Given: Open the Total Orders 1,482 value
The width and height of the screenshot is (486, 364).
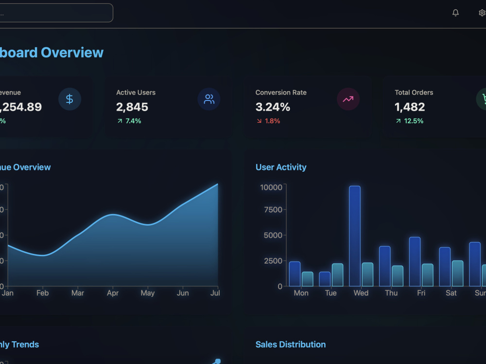Looking at the screenshot, I should click(x=409, y=107).
